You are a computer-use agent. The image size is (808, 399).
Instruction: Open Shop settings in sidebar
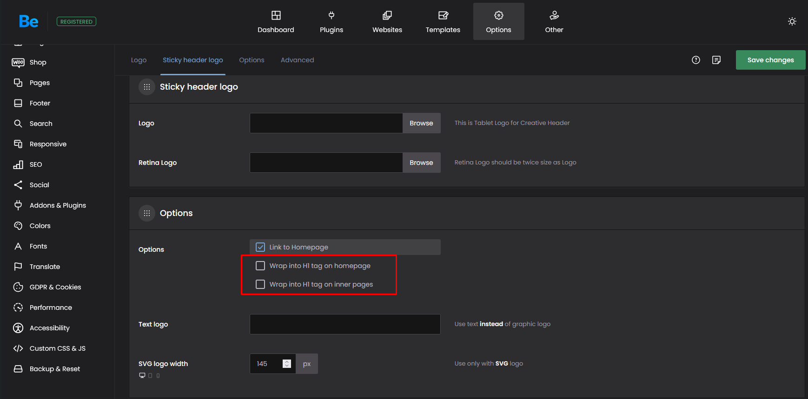pos(38,62)
